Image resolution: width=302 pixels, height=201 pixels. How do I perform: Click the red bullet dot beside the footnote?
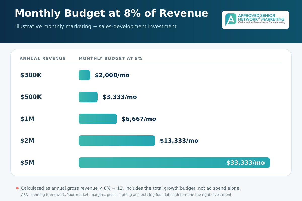pos(17,188)
